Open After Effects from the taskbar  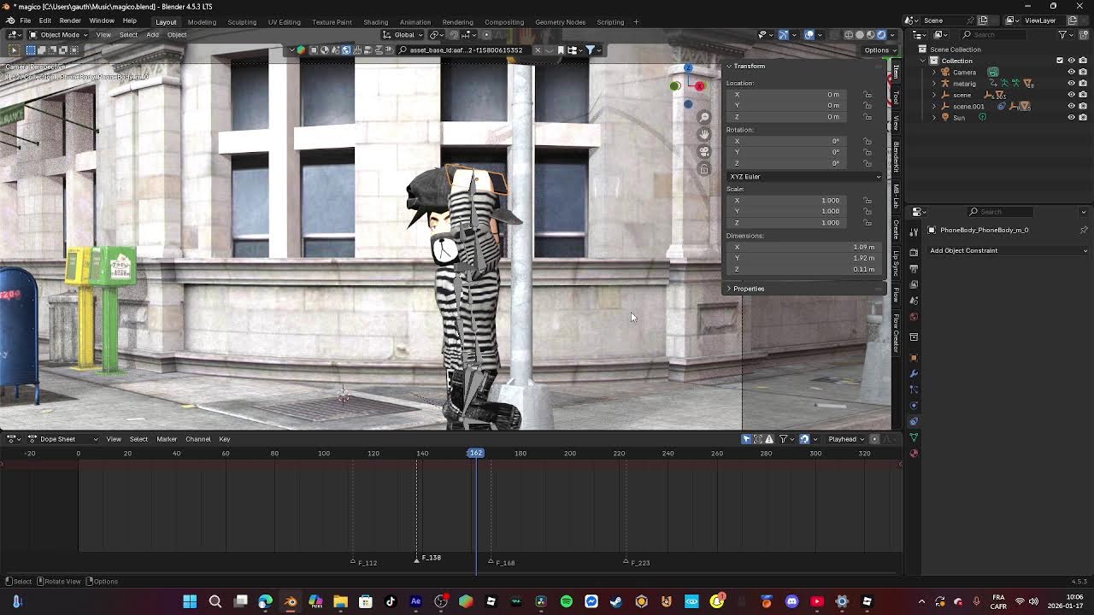[x=415, y=601]
